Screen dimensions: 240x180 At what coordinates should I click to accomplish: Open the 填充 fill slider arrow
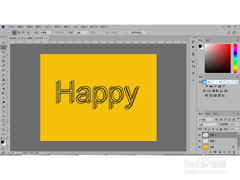[x=238, y=129]
